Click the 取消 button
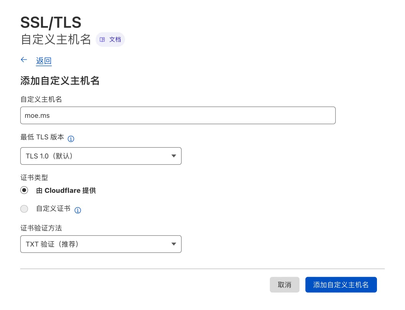405x310 pixels. click(284, 285)
